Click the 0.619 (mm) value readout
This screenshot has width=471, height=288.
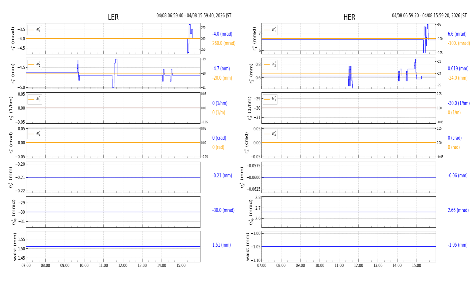coord(458,69)
